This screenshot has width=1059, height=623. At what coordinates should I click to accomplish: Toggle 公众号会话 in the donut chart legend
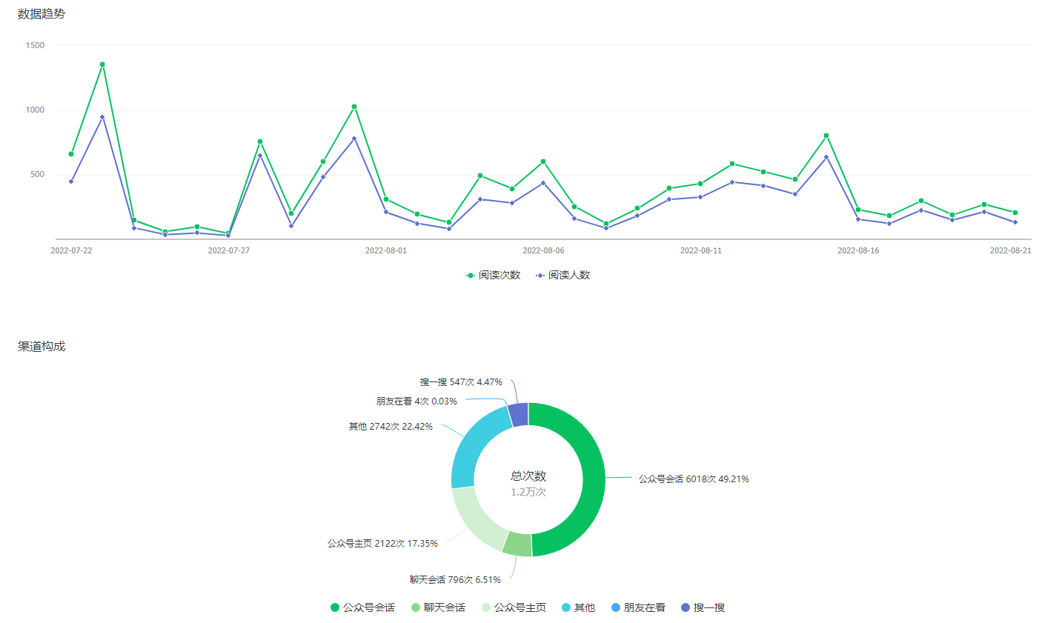click(362, 607)
